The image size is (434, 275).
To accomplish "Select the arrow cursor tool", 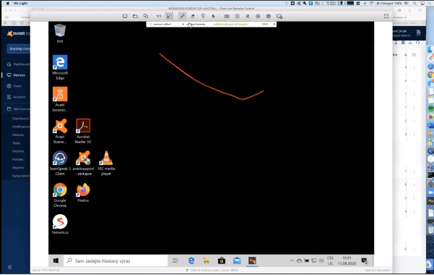I will click(x=214, y=17).
